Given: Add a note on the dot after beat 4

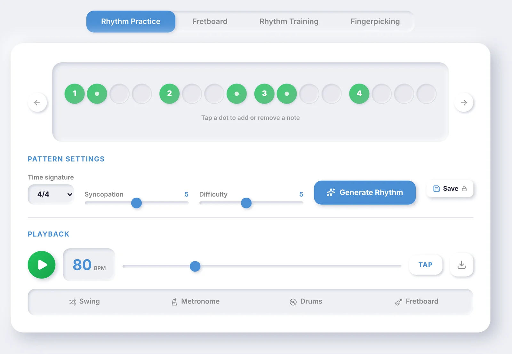Looking at the screenshot, I should point(382,94).
